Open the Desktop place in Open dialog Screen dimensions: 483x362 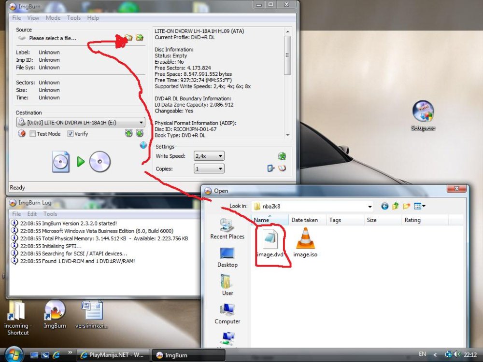[x=227, y=258]
